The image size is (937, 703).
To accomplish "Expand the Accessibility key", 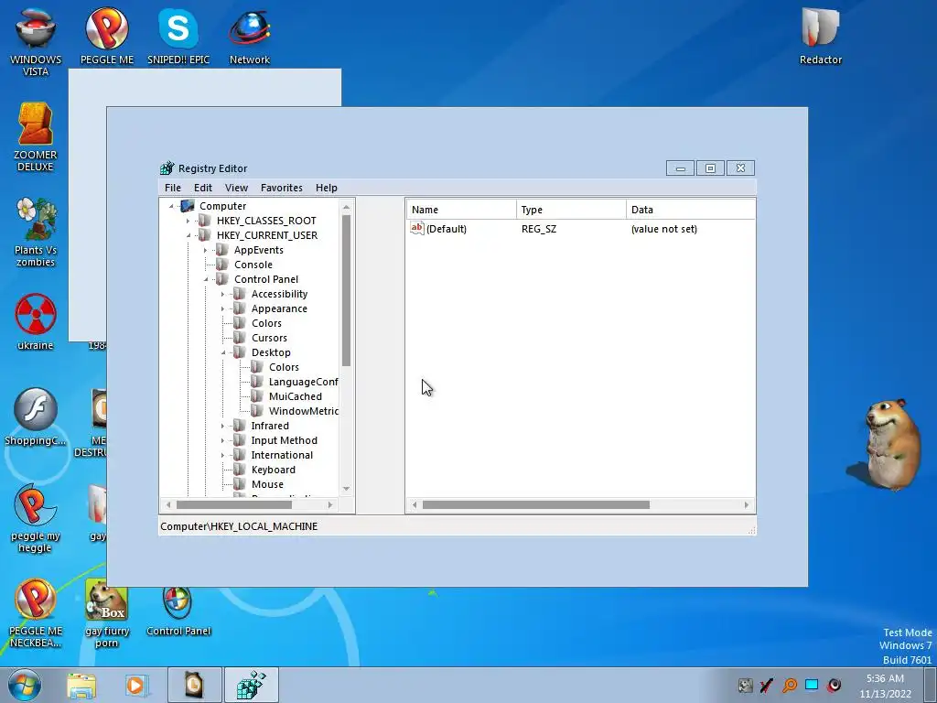I will click(x=223, y=294).
